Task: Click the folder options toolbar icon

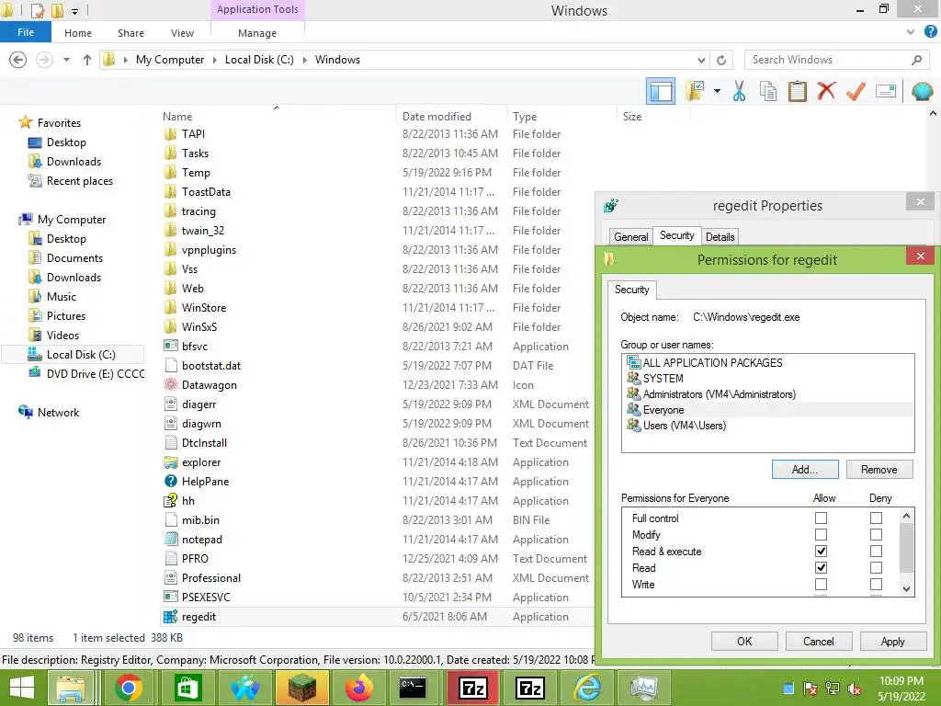Action: (696, 91)
